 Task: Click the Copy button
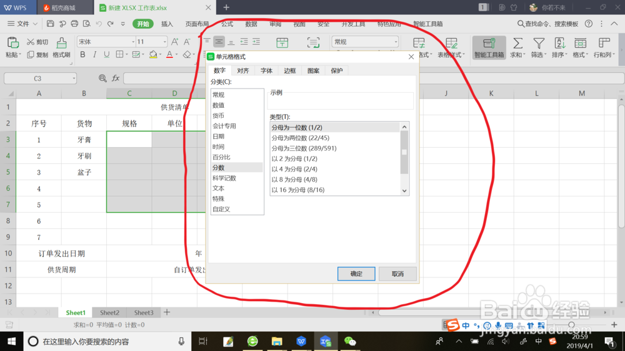click(x=37, y=55)
